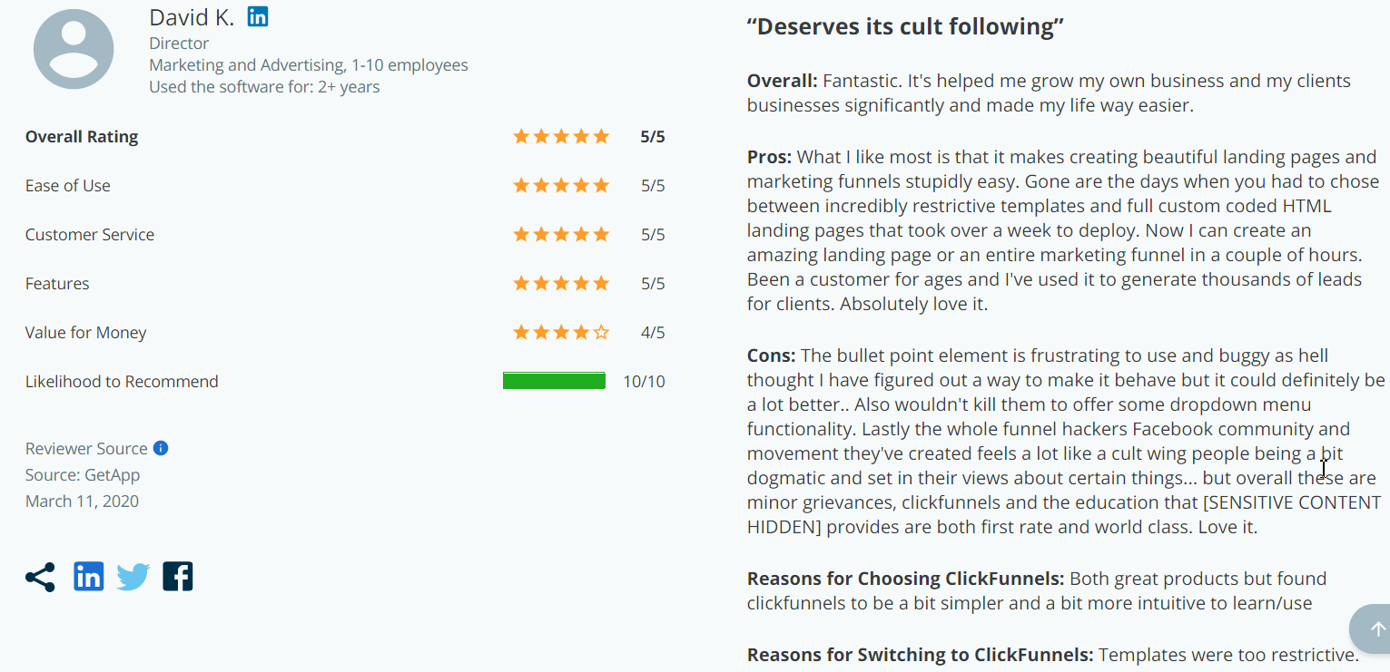Image resolution: width=1390 pixels, height=672 pixels.
Task: Open the Reviewer Source info icon
Action: click(161, 448)
